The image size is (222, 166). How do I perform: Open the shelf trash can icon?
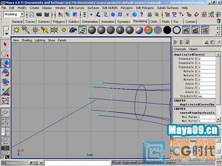point(218,21)
